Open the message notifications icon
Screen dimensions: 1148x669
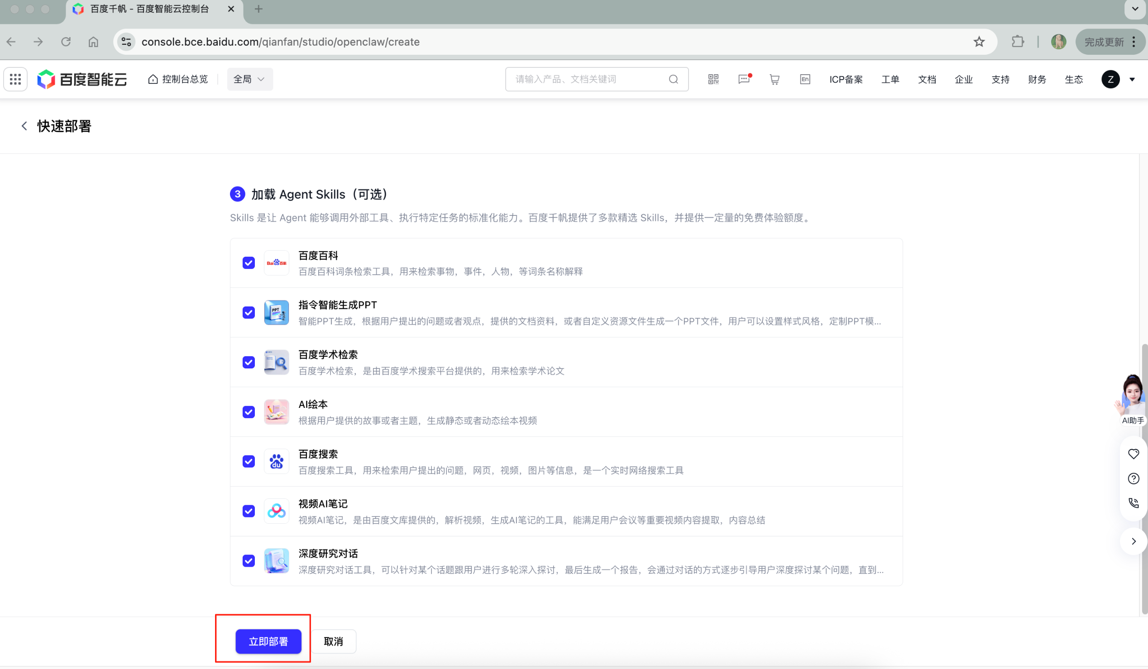point(743,79)
